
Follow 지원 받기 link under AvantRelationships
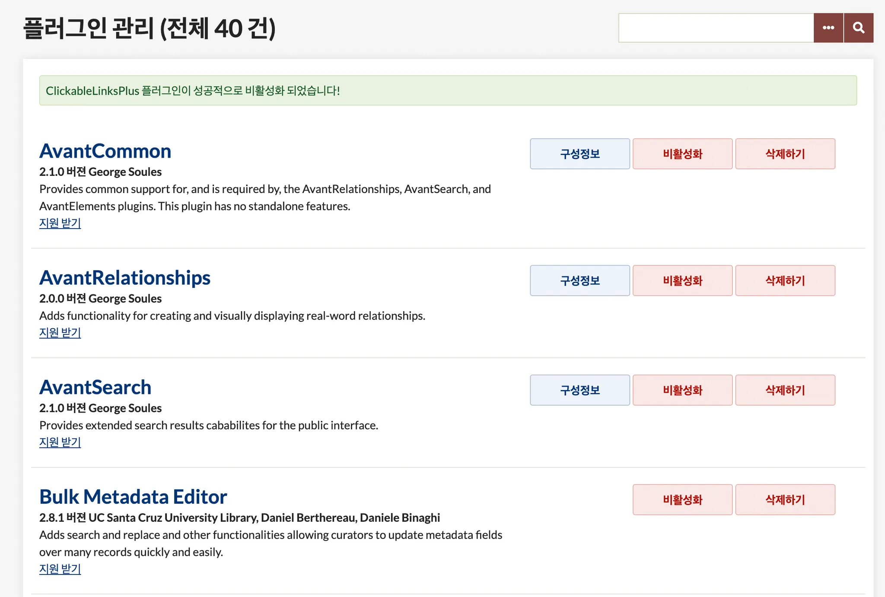pos(60,333)
